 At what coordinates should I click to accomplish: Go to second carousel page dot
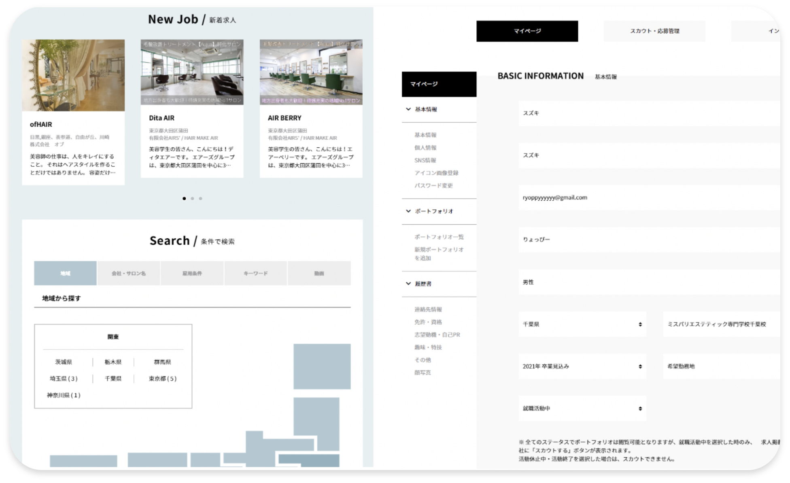(x=192, y=199)
